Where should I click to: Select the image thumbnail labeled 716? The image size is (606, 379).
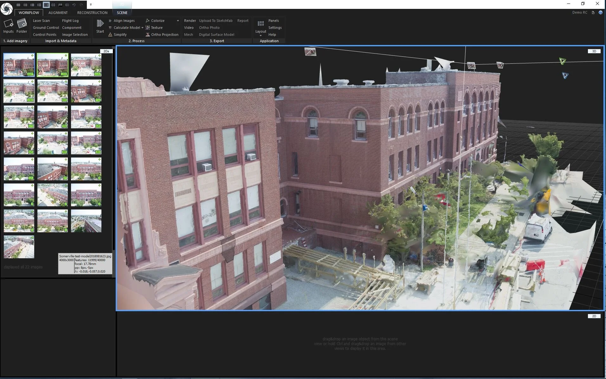pyautogui.click(x=86, y=91)
